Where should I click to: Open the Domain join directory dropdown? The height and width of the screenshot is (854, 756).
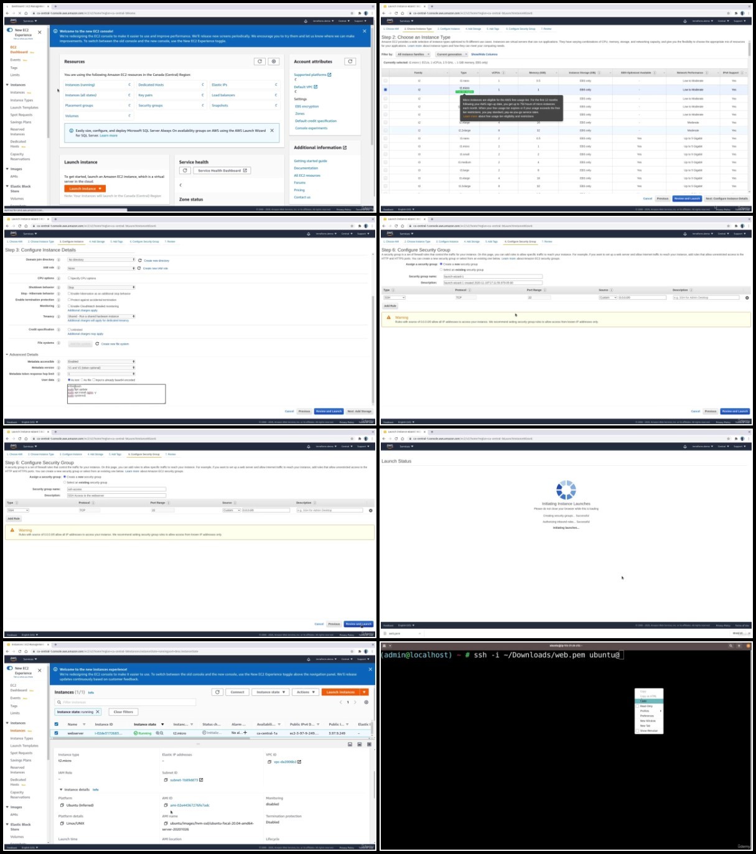(x=101, y=260)
